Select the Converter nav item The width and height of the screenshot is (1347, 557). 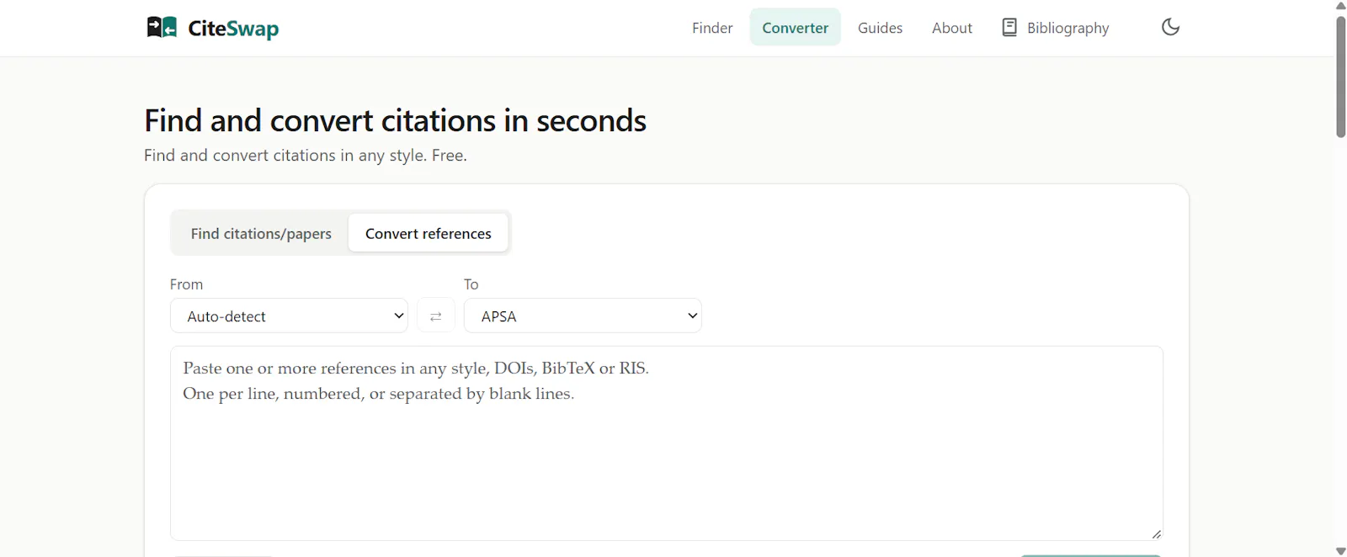pyautogui.click(x=795, y=28)
